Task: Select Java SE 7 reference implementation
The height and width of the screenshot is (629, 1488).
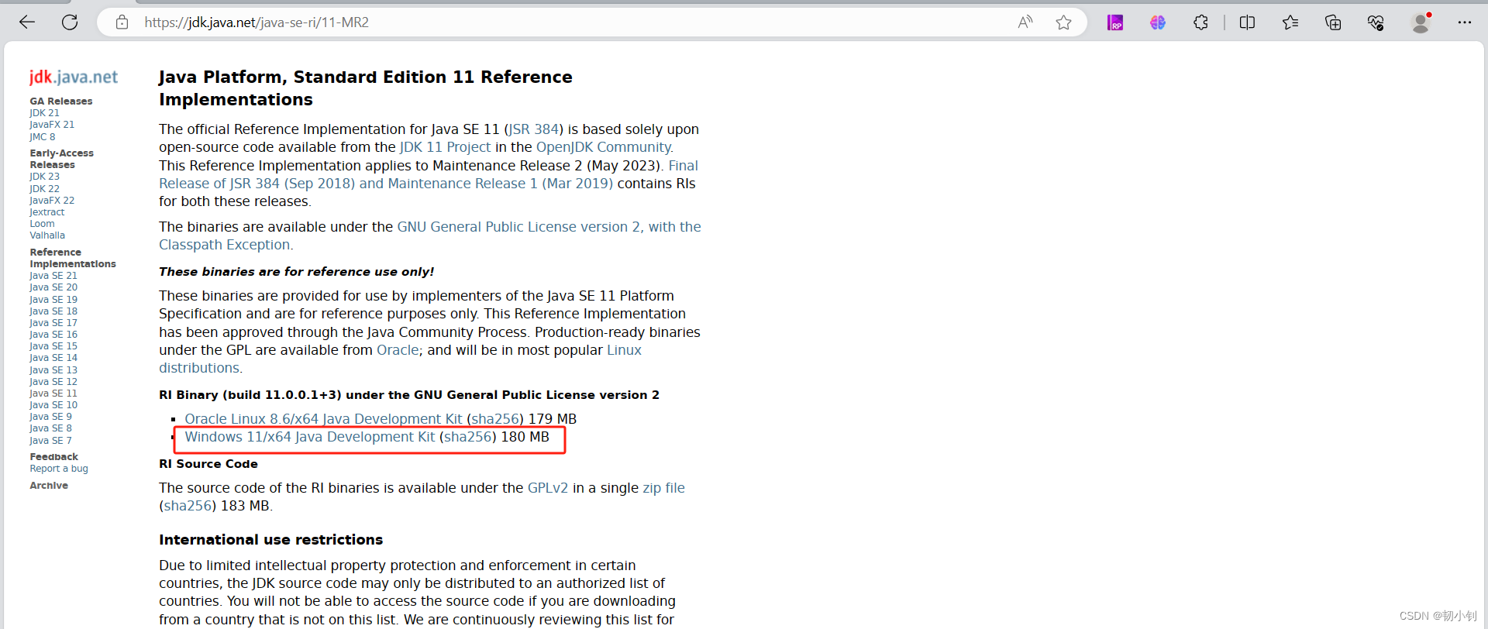Action: (x=50, y=441)
